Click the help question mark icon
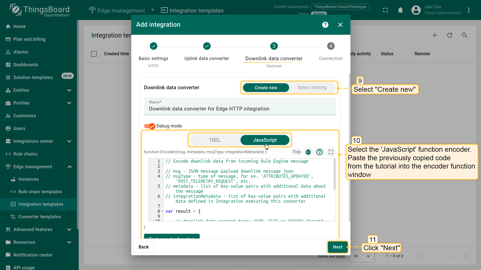 click(x=325, y=25)
